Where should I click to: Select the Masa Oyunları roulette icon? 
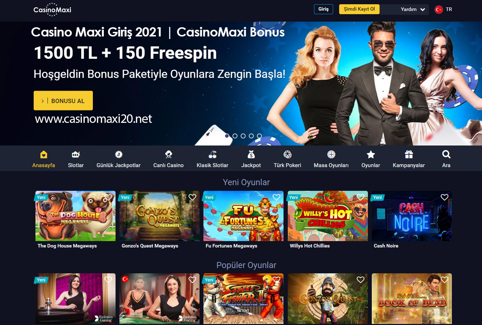tap(331, 154)
